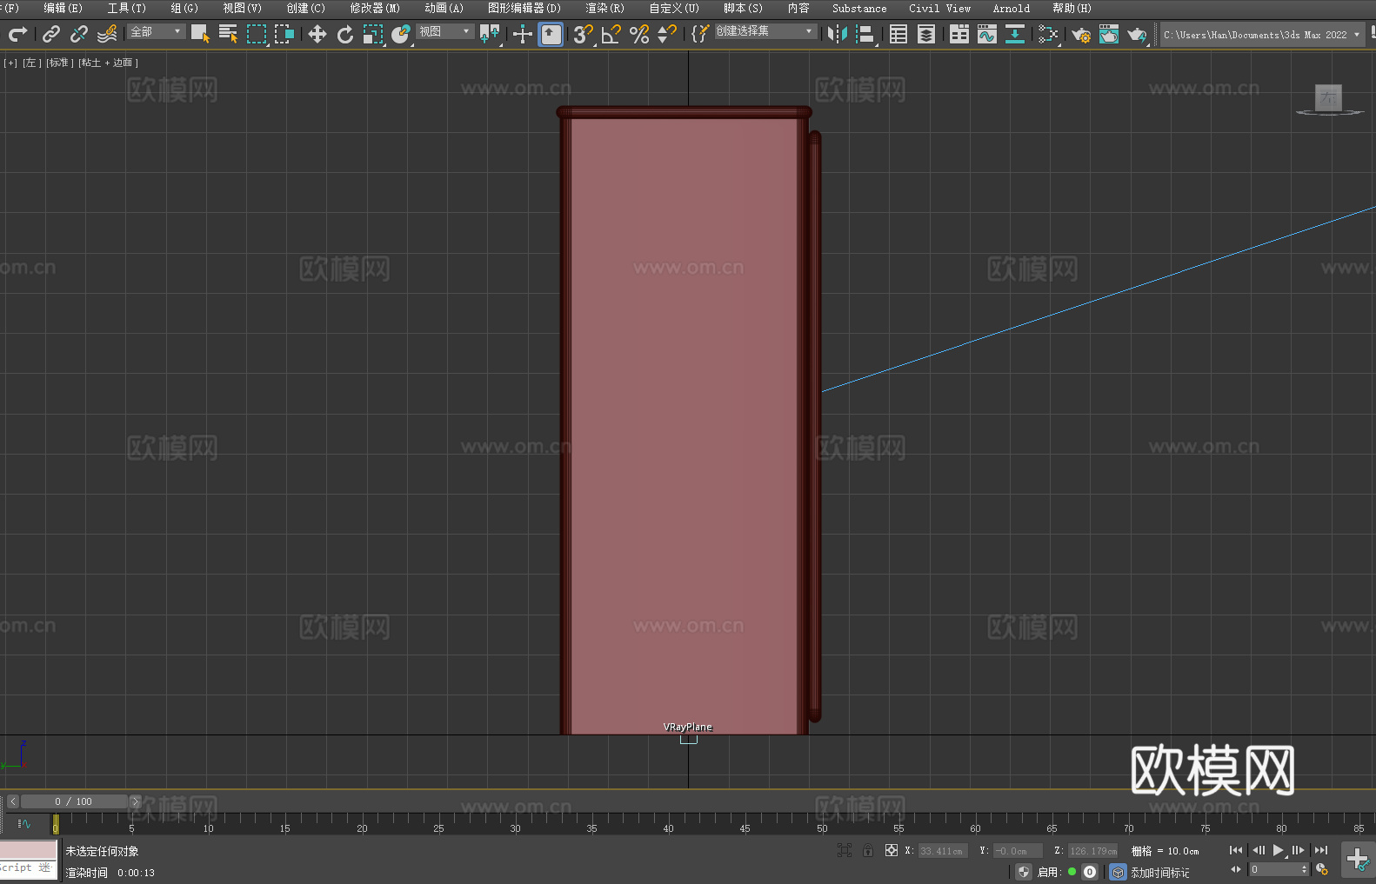
Task: Click the teal download-arrow toolbar icon
Action: pyautogui.click(x=1015, y=34)
